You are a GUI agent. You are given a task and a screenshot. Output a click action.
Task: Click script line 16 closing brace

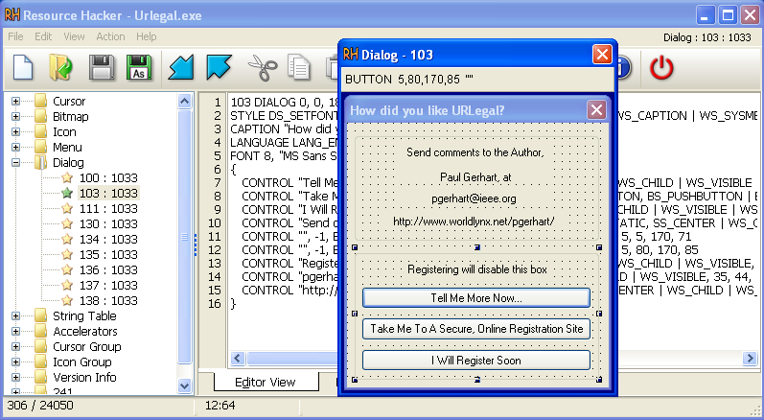(233, 304)
